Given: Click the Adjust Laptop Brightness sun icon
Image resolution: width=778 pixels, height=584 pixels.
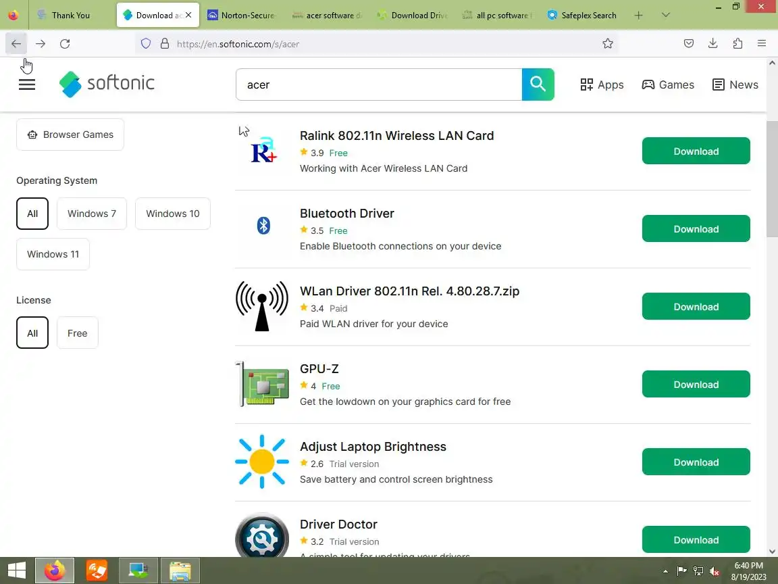Looking at the screenshot, I should tap(262, 462).
